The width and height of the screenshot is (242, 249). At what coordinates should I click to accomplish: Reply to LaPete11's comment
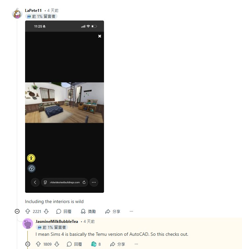click(x=64, y=211)
